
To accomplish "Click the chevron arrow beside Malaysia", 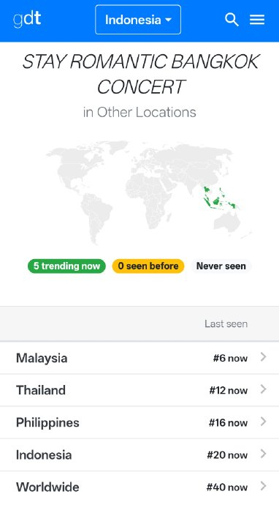I will click(264, 357).
